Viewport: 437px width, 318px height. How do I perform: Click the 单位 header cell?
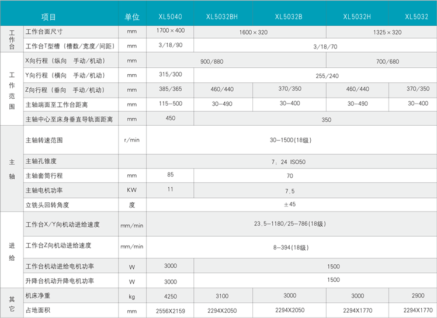[x=132, y=17]
